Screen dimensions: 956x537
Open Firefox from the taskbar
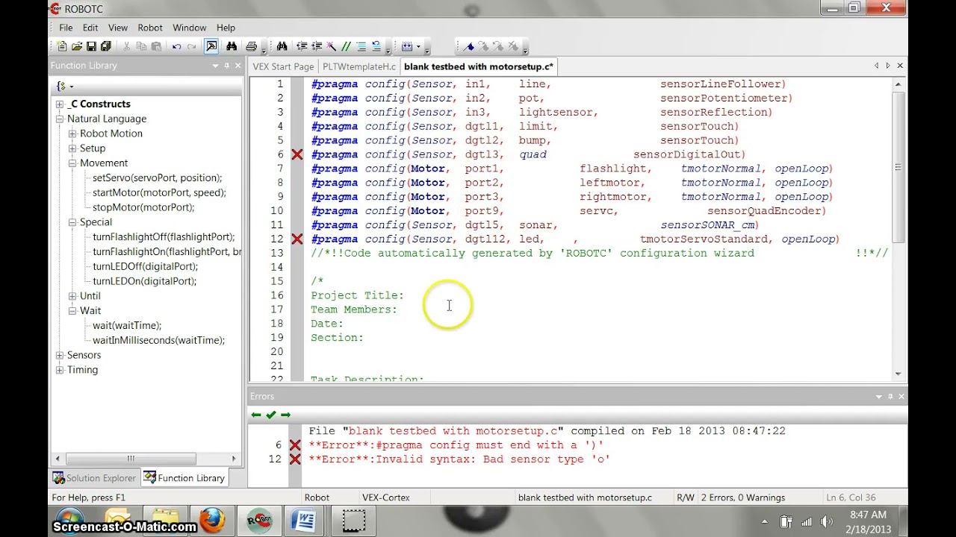(212, 520)
